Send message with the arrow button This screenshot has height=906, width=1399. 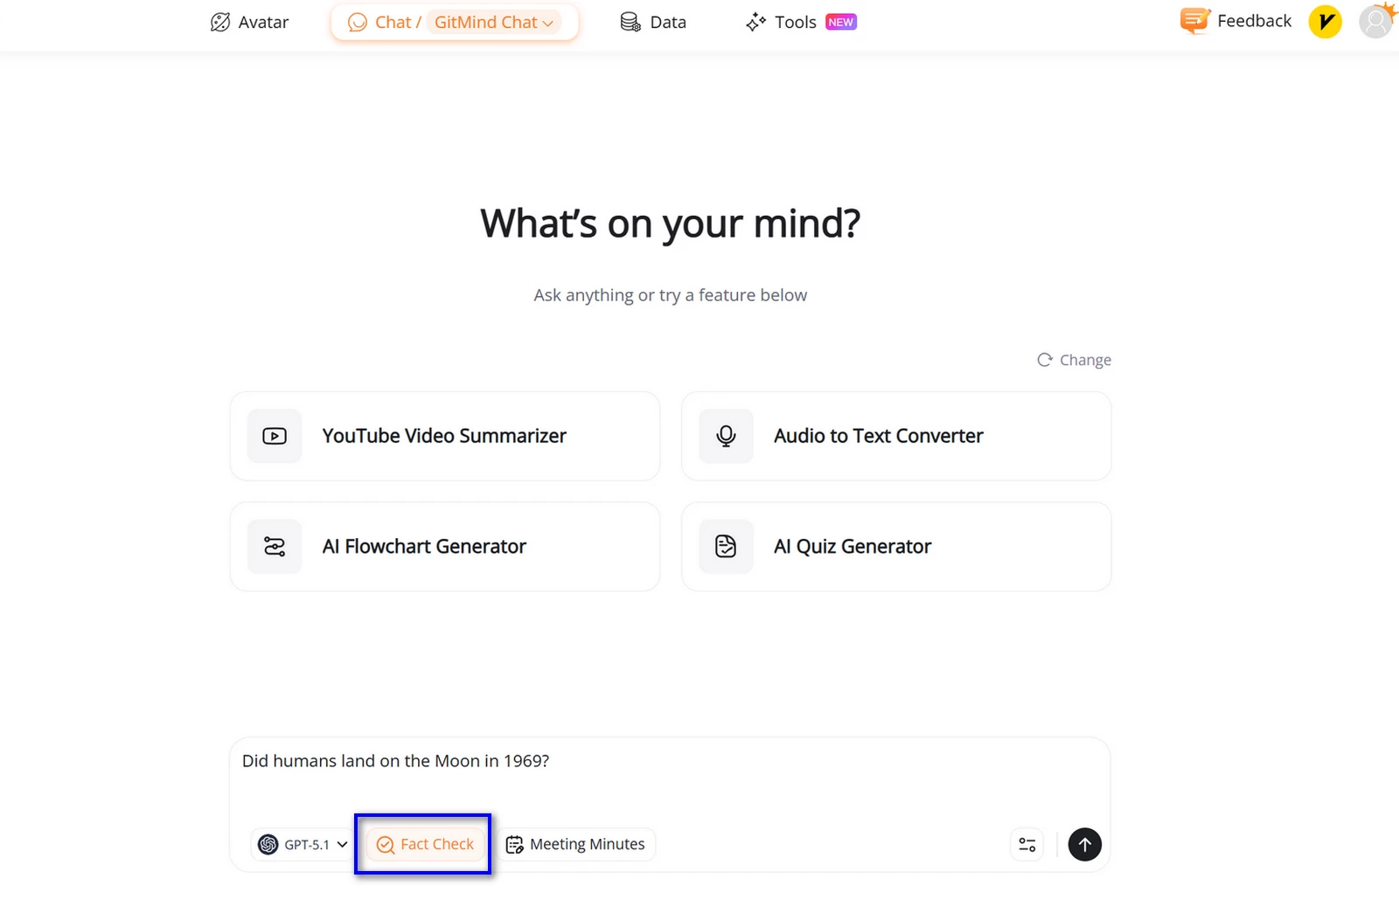tap(1084, 845)
